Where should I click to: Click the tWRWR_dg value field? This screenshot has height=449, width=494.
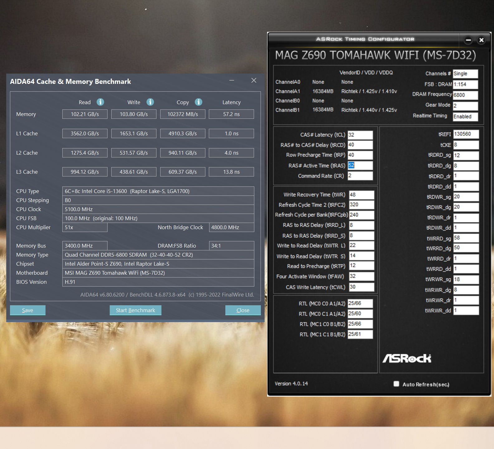pyautogui.click(x=466, y=290)
